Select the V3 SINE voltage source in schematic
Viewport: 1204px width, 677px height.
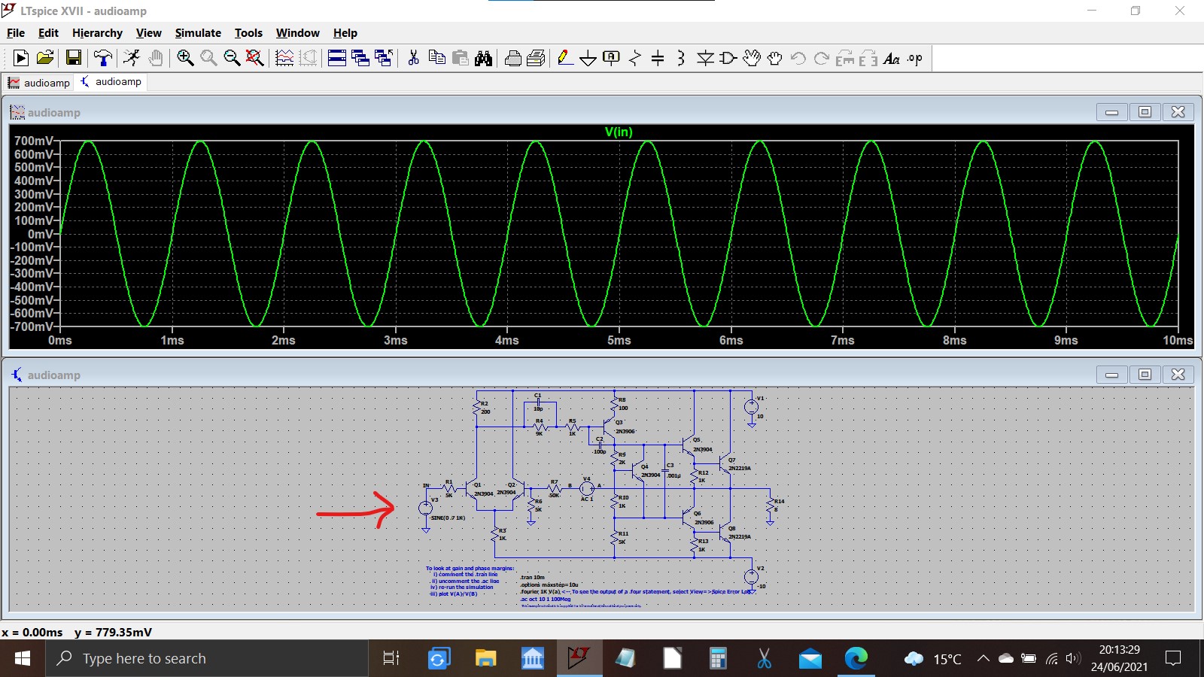pos(426,507)
